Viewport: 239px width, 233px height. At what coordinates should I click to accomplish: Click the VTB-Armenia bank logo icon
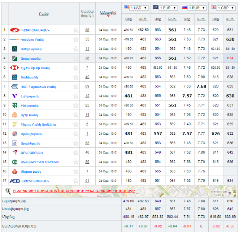click(x=15, y=87)
